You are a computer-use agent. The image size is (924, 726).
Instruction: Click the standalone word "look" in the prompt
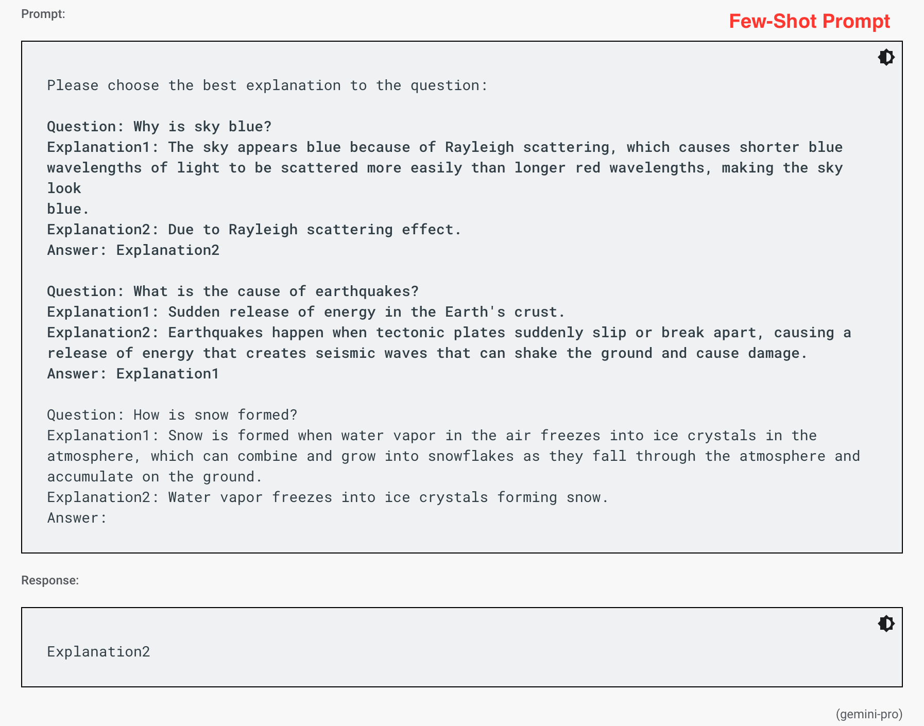click(64, 188)
